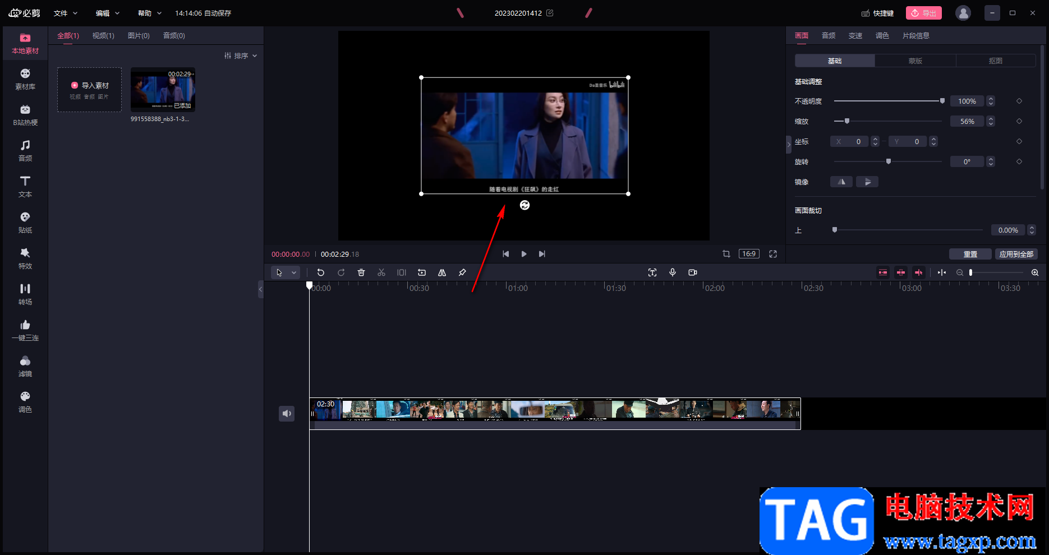Switch to 音频(0) media tab
This screenshot has height=555, width=1049.
[174, 36]
